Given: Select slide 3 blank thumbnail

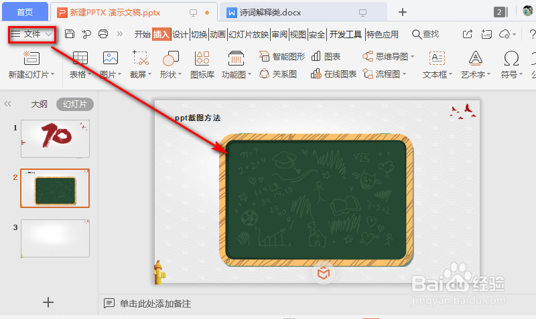Looking at the screenshot, I should tap(55, 238).
